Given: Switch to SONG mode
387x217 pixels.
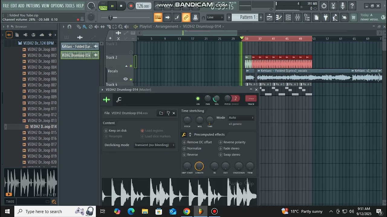Looking at the screenshot, I should pyautogui.click(x=103, y=8).
